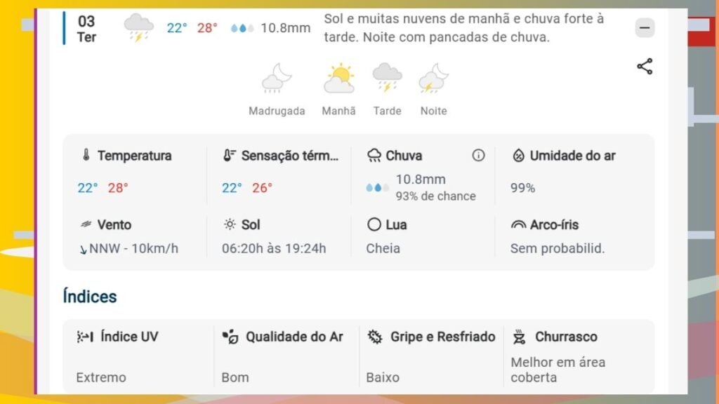Select the Madrugada weather icon
This screenshot has width=719, height=404.
tap(277, 78)
